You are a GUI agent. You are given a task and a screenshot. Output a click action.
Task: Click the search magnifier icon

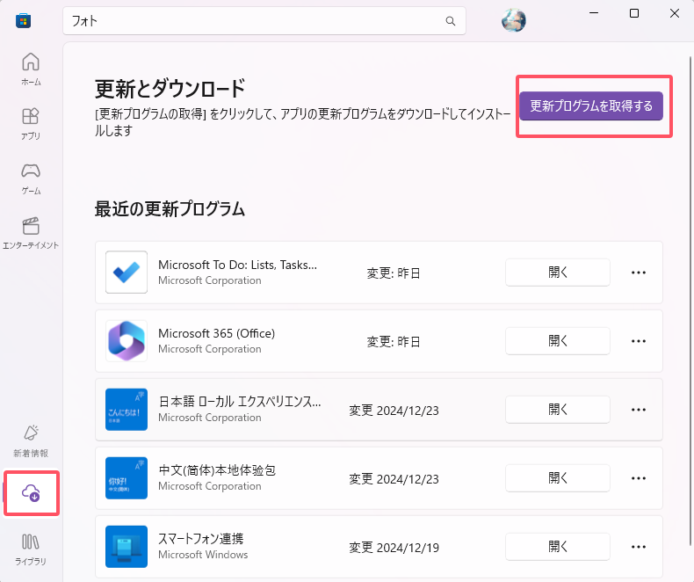click(451, 21)
